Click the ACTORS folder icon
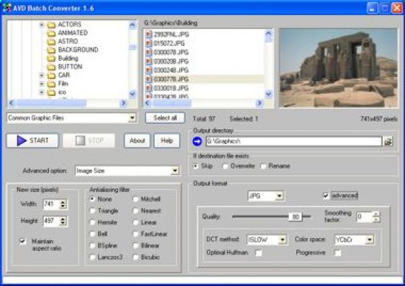The image size is (405, 286). (51, 24)
